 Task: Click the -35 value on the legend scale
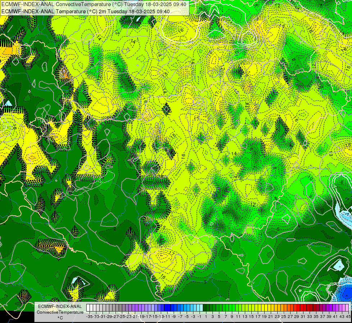pyautogui.click(x=89, y=317)
